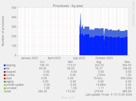
Task: Click the 'April 2025' axis label
Action: (54, 58)
